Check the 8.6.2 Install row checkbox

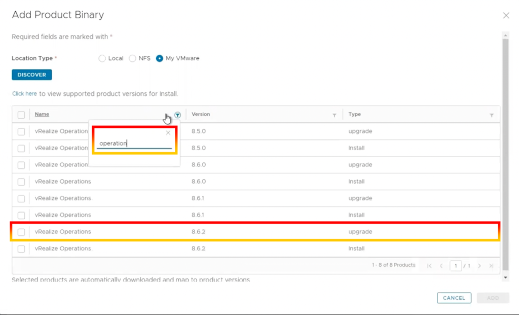[21, 249]
